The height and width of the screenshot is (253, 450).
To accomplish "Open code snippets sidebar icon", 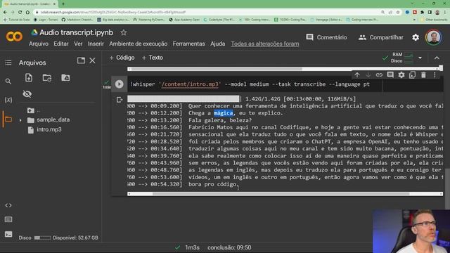I will (x=8, y=205).
